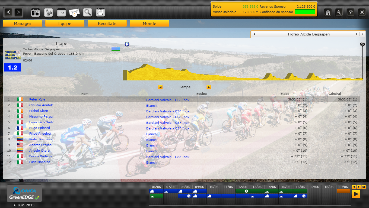
Task: Open the graph statistics icon
Action: coord(62,12)
